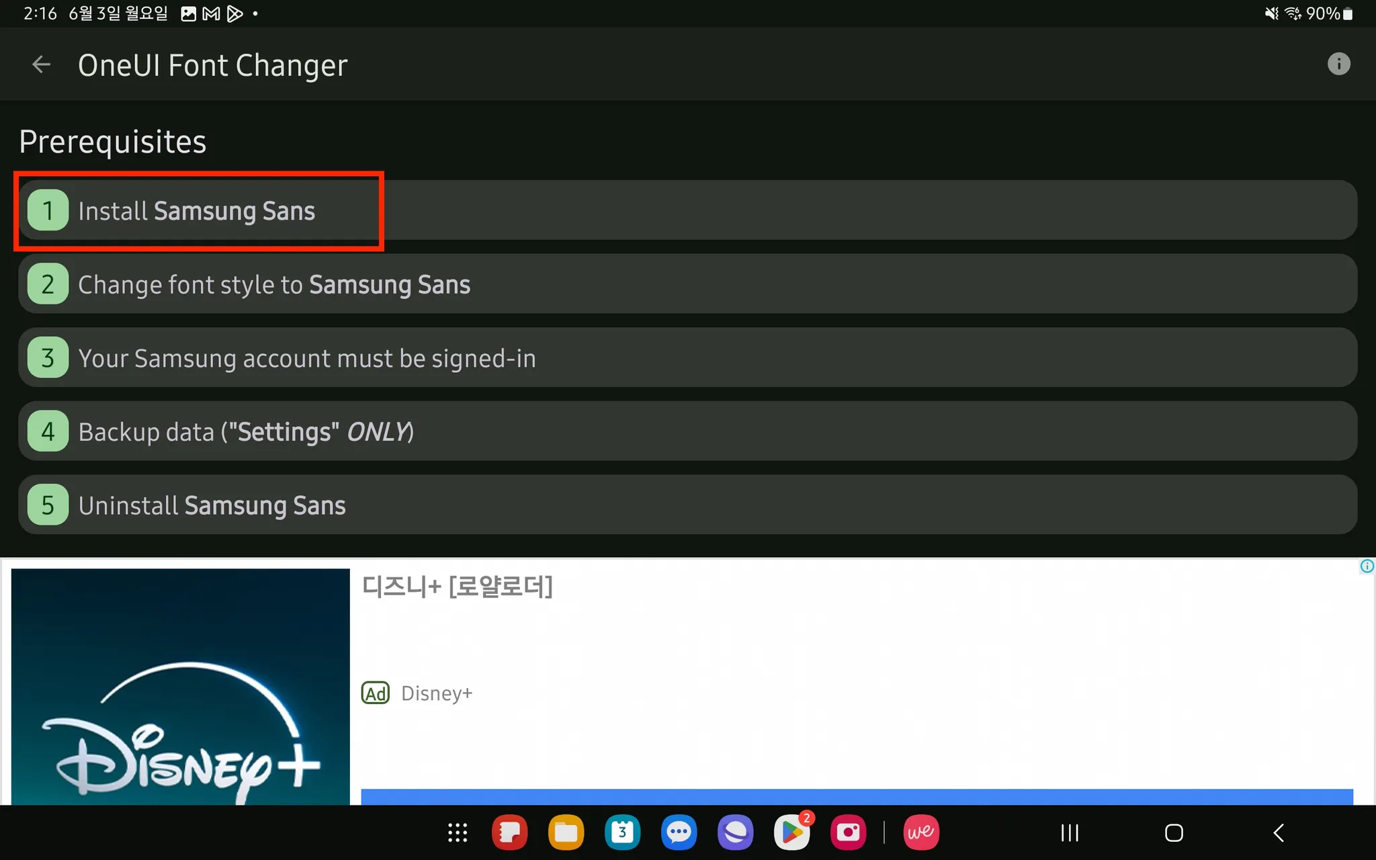
Task: Open the Weverse app icon
Action: (920, 833)
